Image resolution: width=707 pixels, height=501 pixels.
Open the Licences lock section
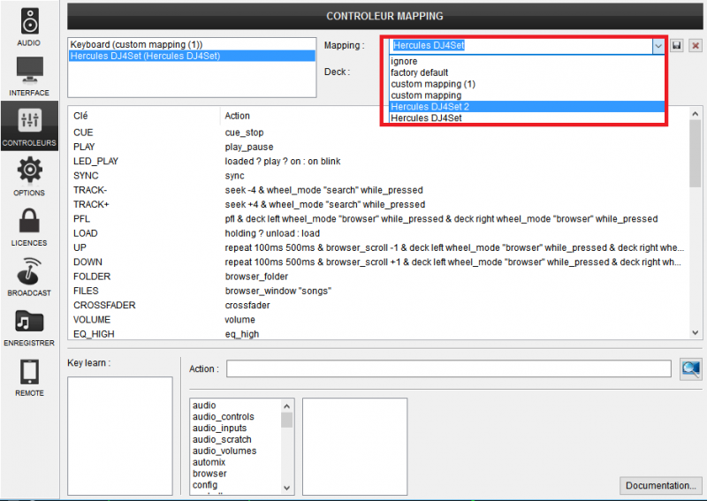point(29,227)
